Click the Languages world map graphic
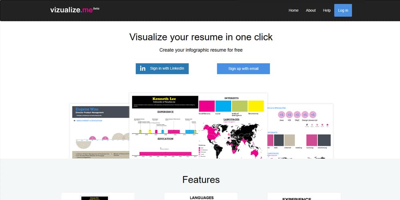 pyautogui.click(x=232, y=140)
